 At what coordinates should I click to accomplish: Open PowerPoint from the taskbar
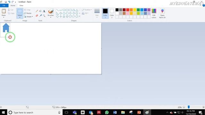[x=139, y=112]
